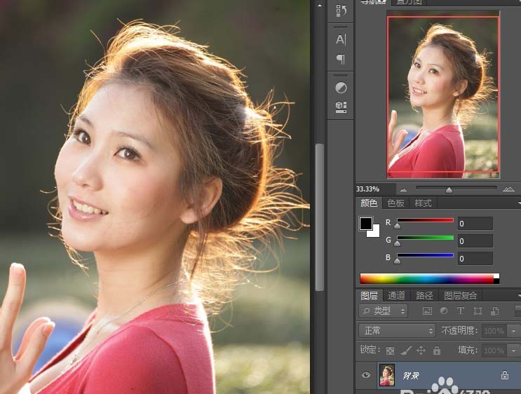
Task: Open the History panel icon
Action: pos(341,11)
